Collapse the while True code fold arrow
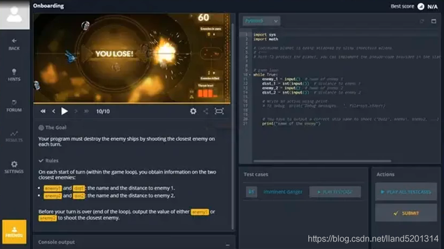This screenshot has height=249, width=444. point(250,75)
